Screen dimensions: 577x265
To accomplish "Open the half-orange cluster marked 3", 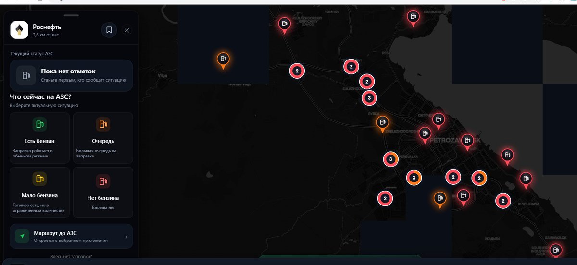I will tap(414, 178).
